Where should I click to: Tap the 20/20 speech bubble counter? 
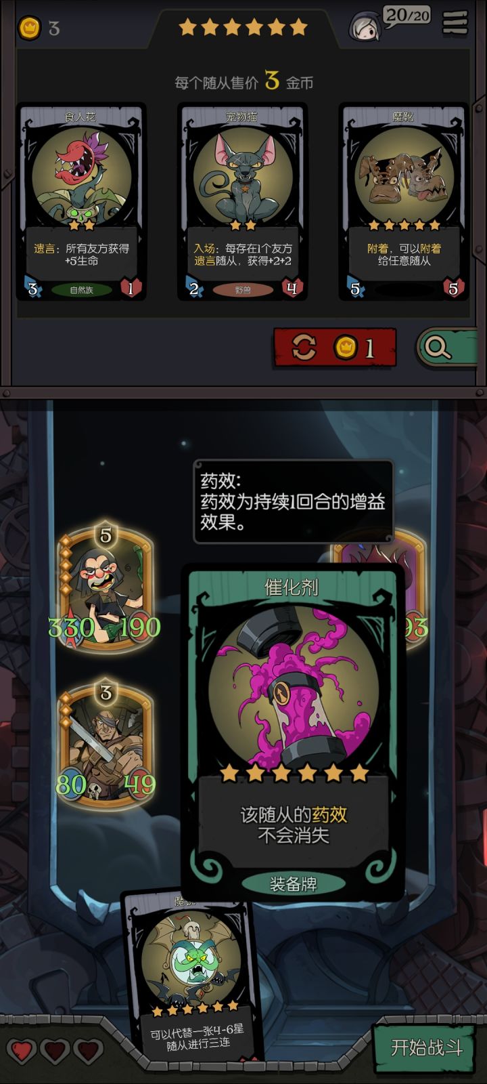click(x=407, y=16)
